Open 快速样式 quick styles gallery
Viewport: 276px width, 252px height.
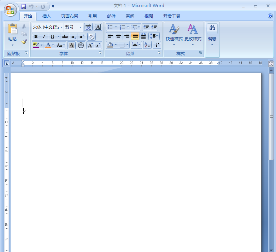(174, 35)
